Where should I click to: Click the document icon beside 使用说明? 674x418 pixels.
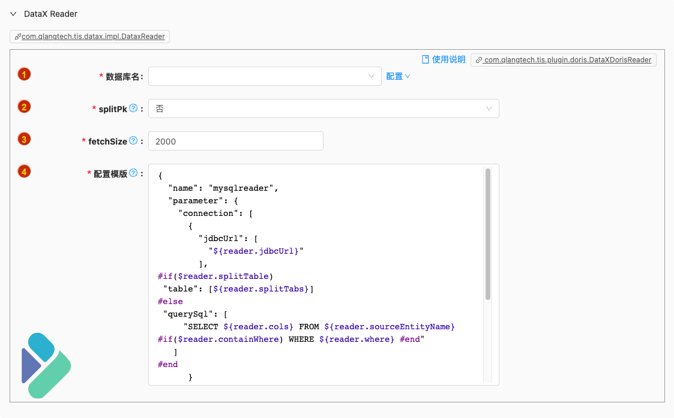click(426, 59)
